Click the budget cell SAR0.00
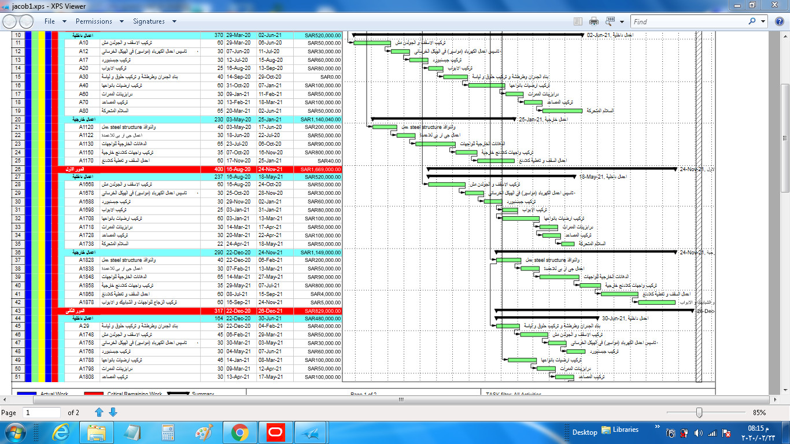Viewport: 790px width, 444px height. pyautogui.click(x=318, y=77)
